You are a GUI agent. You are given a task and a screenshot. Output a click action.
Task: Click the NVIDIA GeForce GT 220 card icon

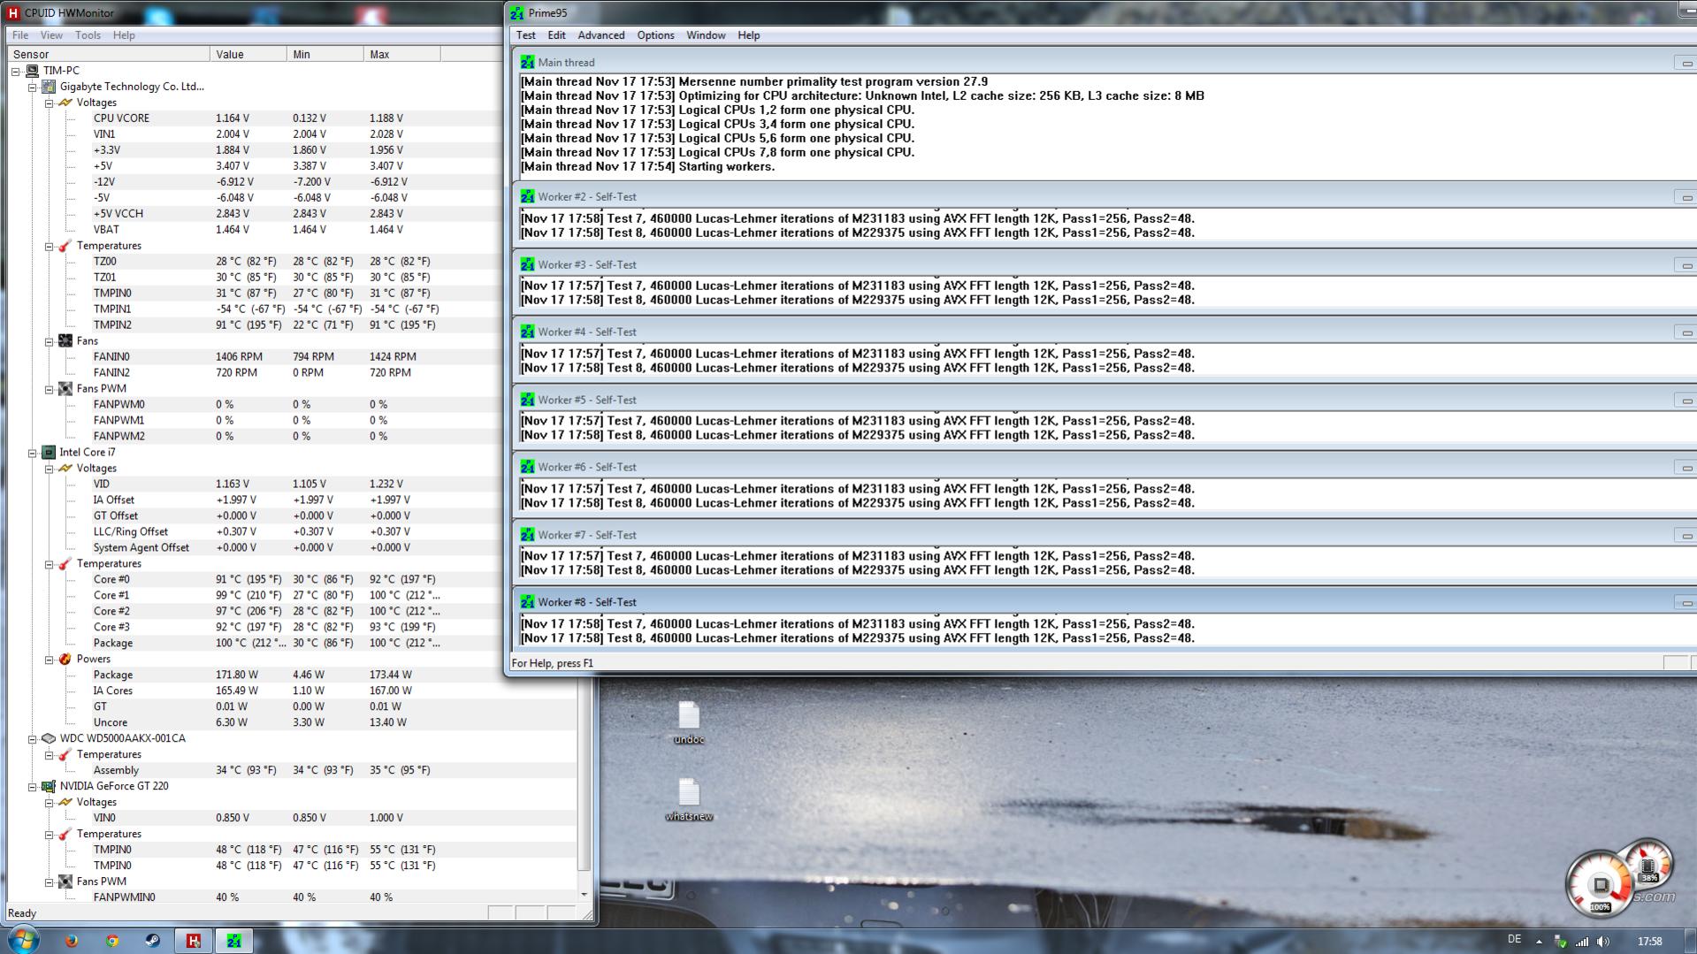[x=49, y=786]
